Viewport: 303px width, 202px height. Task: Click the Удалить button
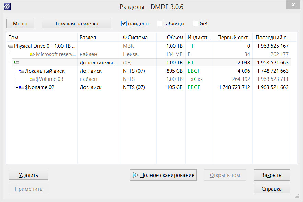(29, 175)
